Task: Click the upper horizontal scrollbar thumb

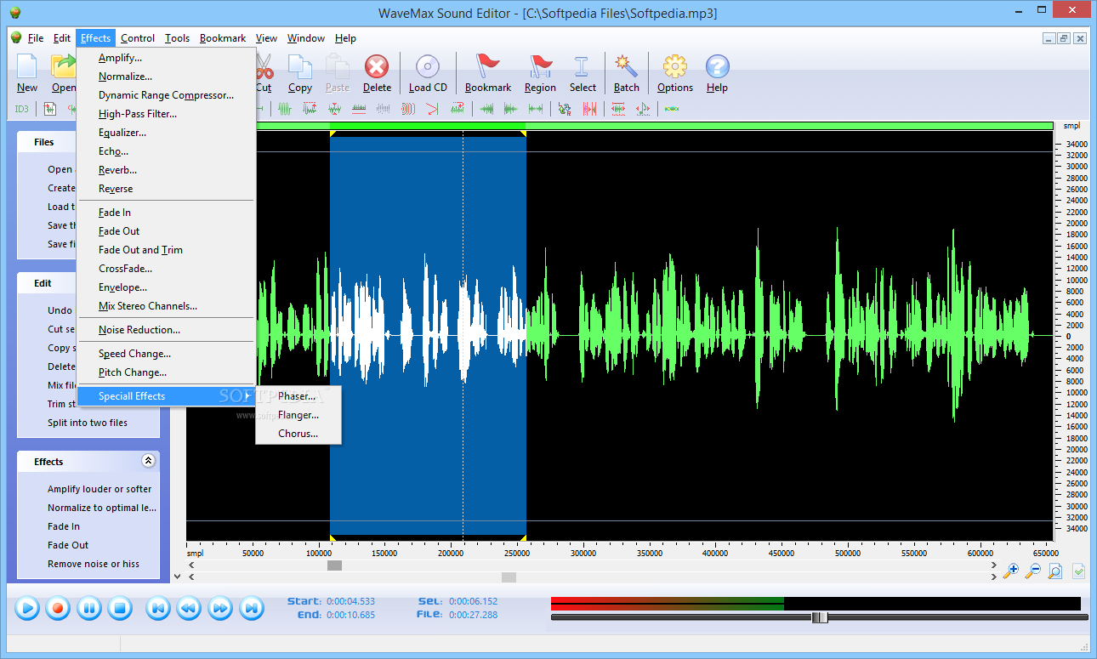Action: [x=334, y=565]
